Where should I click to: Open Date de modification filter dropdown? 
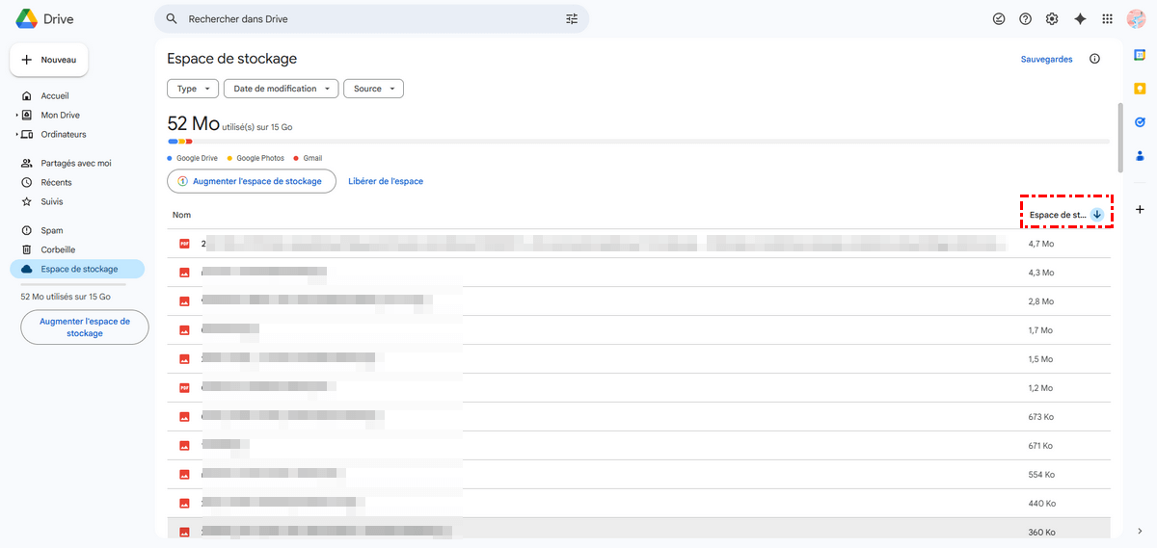click(x=282, y=89)
